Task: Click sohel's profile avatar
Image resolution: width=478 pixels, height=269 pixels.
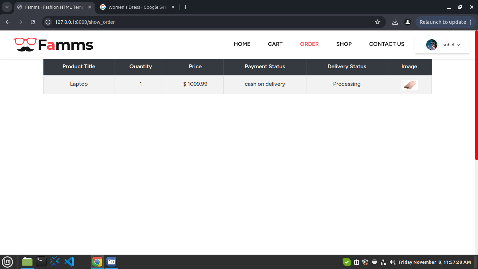Action: [x=432, y=45]
